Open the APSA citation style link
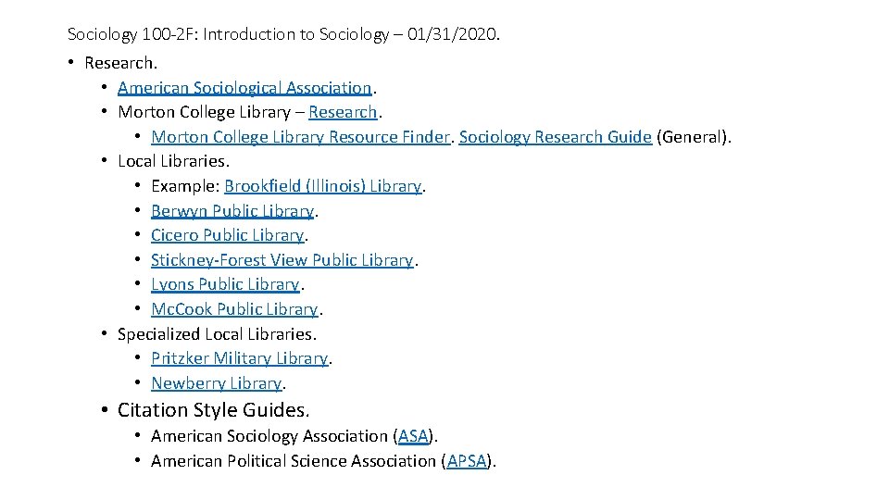Image resolution: width=889 pixels, height=500 pixels. (x=466, y=460)
